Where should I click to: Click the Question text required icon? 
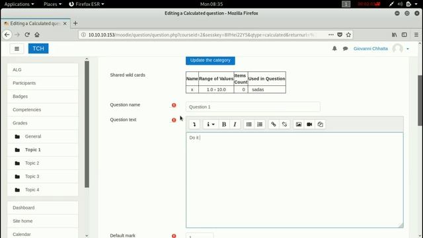tap(174, 120)
